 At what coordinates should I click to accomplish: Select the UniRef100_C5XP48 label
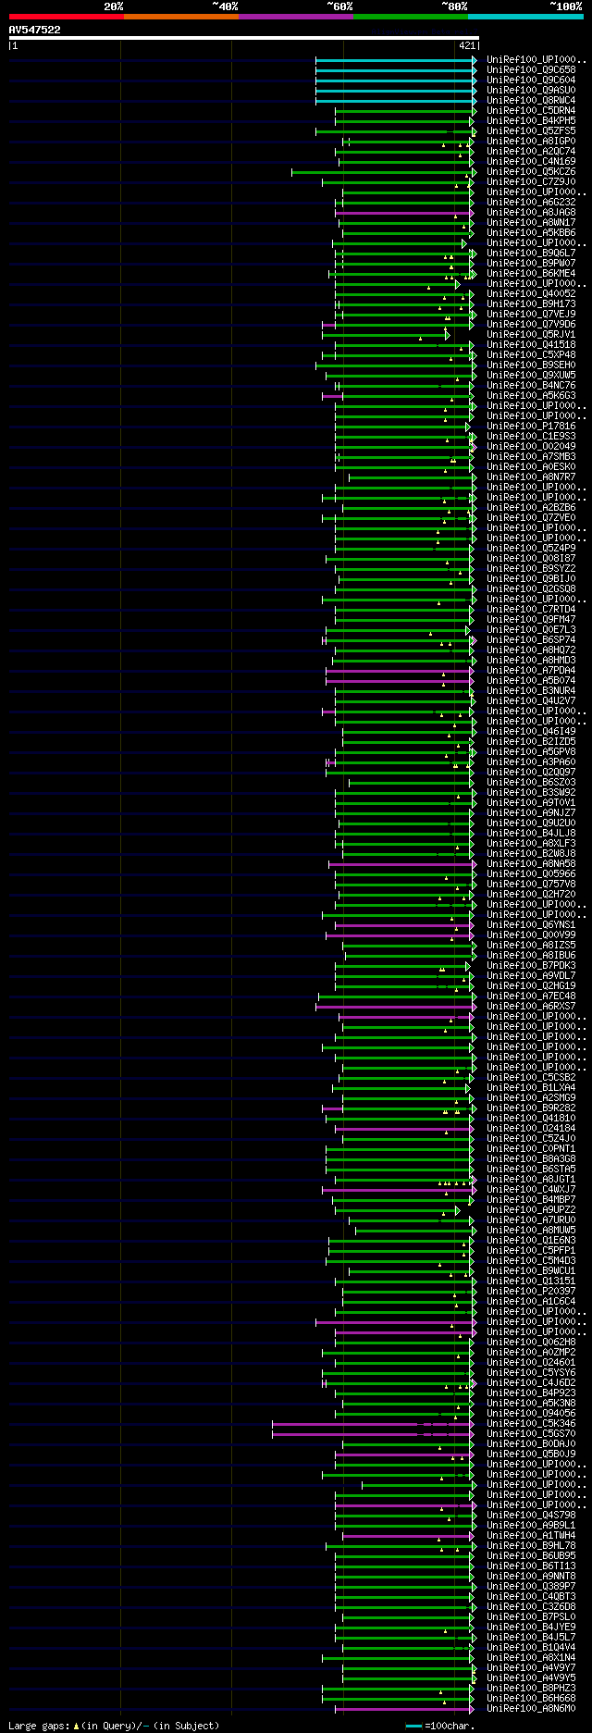coord(531,354)
